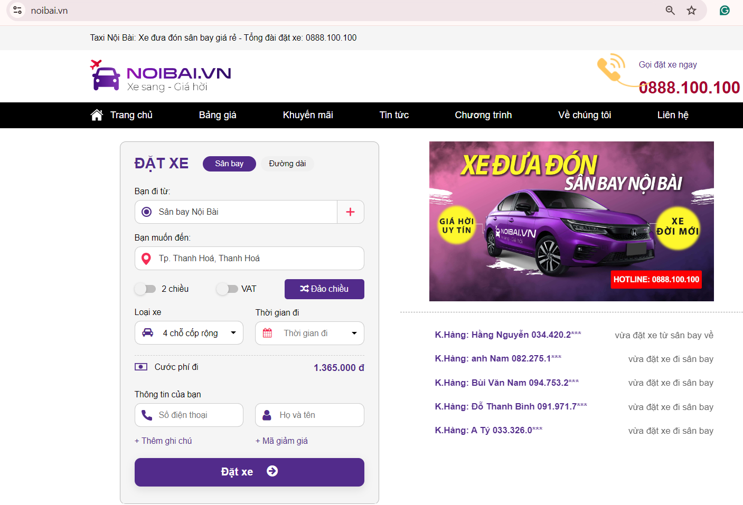Click the person icon in name field
The height and width of the screenshot is (505, 743).
pos(267,415)
